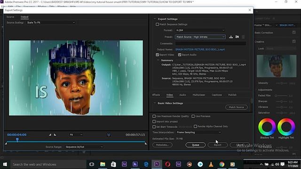Click the save preset icon beside Preset
301x169 pixels.
231,37
